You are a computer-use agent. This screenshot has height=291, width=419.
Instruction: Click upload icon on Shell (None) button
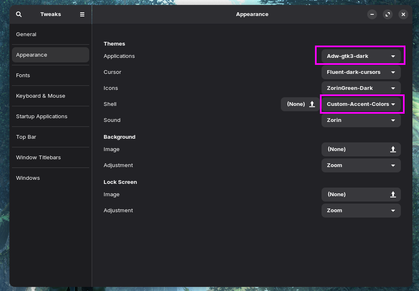click(x=312, y=104)
